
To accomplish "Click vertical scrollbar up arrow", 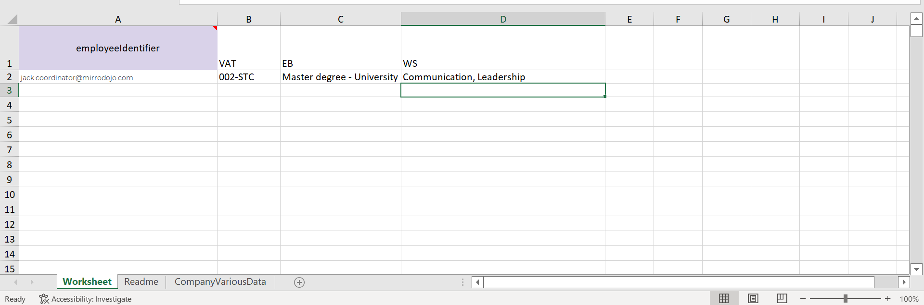I will 916,19.
